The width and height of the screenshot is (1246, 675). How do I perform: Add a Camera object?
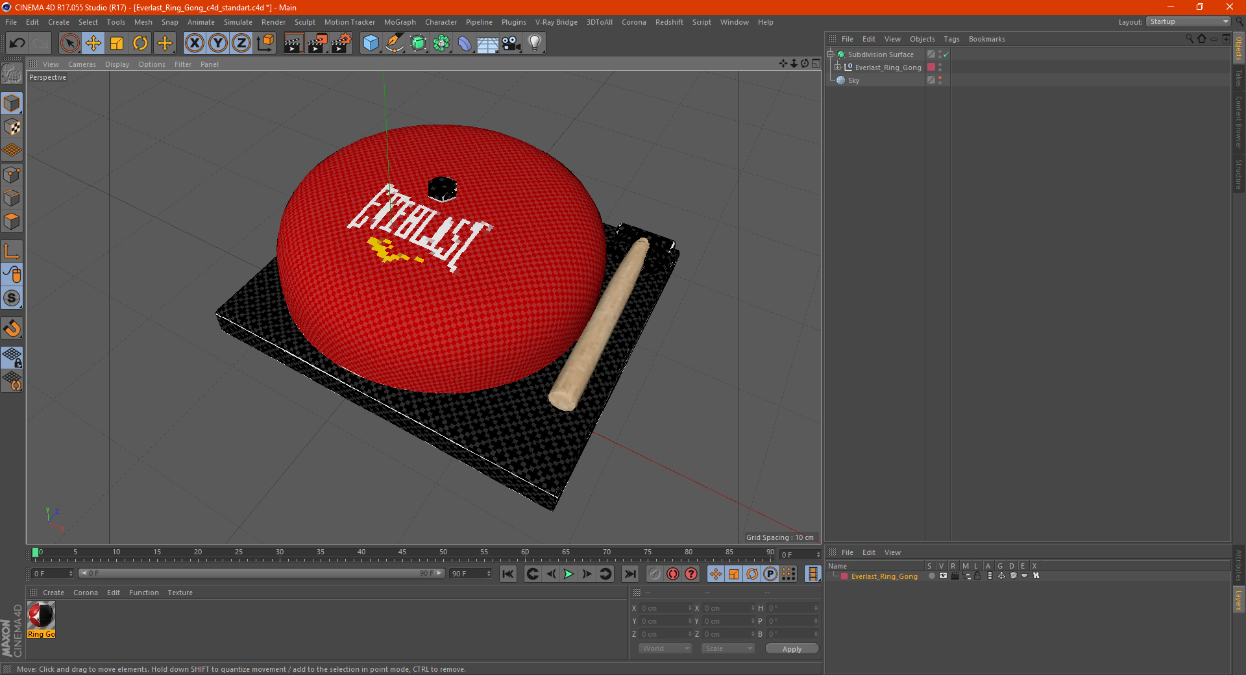(511, 43)
